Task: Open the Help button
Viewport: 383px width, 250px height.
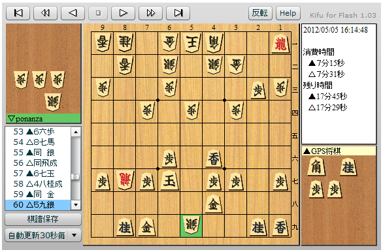Action: (288, 13)
